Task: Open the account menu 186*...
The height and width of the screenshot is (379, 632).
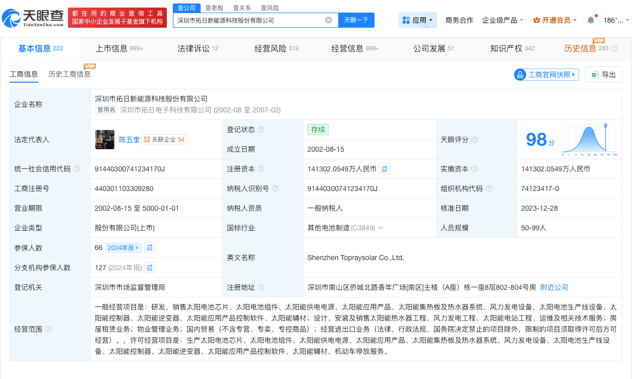Action: point(616,20)
